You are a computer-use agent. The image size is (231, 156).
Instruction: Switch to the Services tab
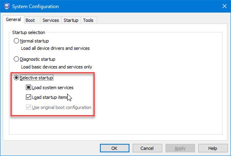(x=51, y=20)
